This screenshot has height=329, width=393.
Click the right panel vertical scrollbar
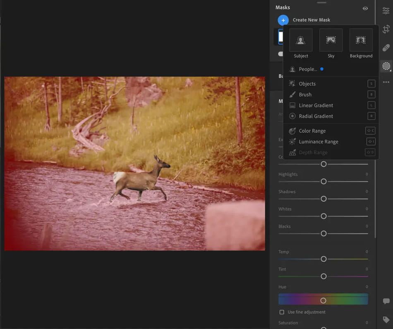[x=375, y=119]
